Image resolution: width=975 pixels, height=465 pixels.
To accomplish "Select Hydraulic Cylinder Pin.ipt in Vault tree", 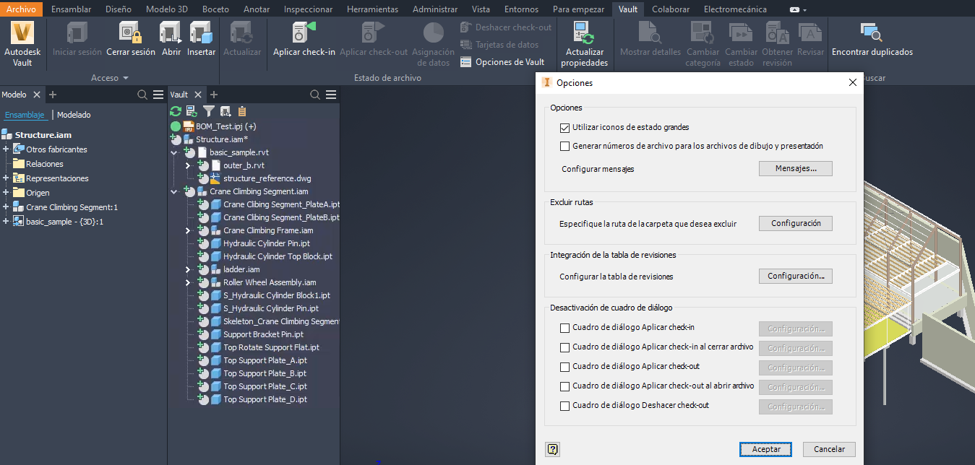I will pos(267,243).
